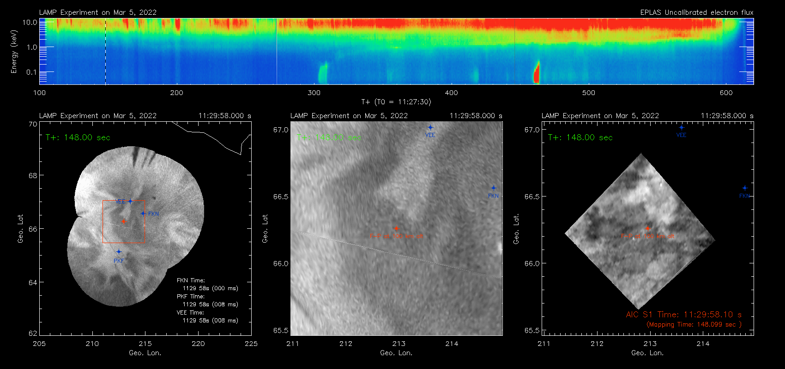The height and width of the screenshot is (369, 785).
Task: Click the 'FKN Time:' label
Action: 191,280
